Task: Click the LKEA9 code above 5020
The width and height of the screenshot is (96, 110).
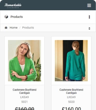Action: click(x=71, y=97)
